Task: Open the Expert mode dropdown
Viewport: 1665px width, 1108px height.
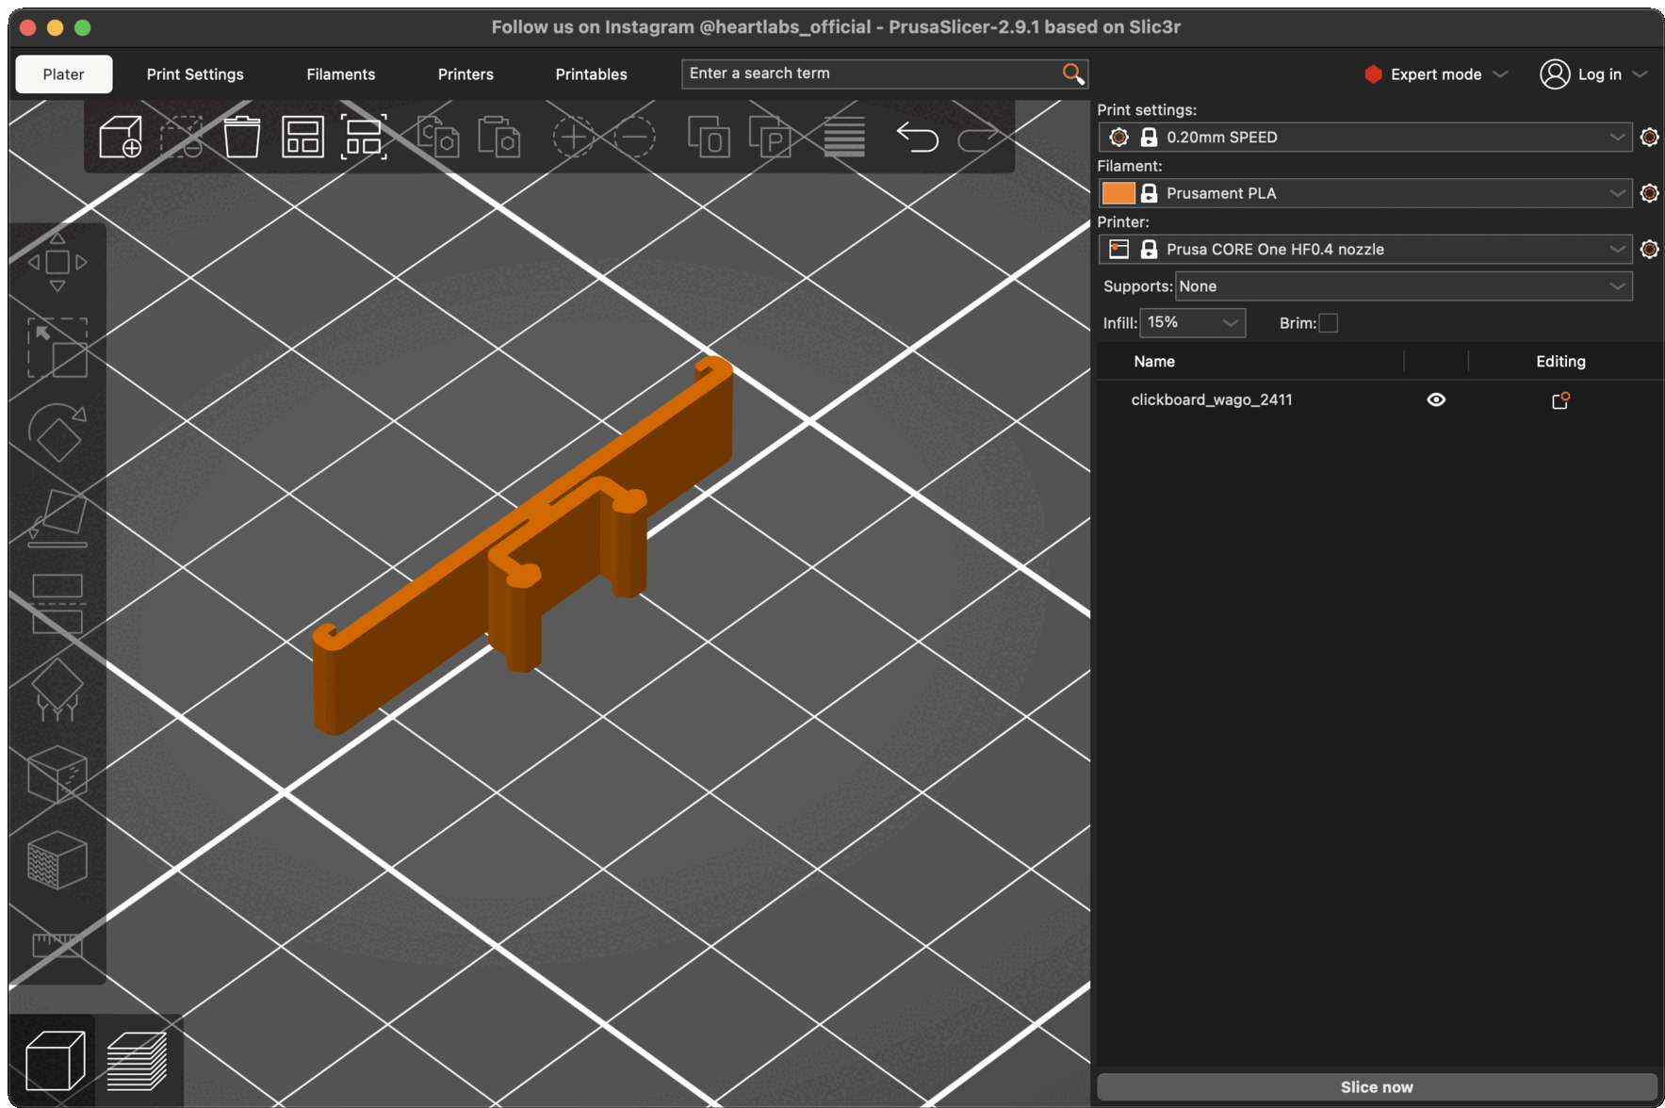Action: tap(1436, 74)
